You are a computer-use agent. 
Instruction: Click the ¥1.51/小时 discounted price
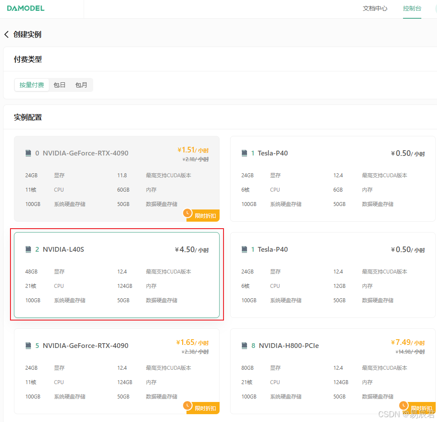tap(193, 150)
